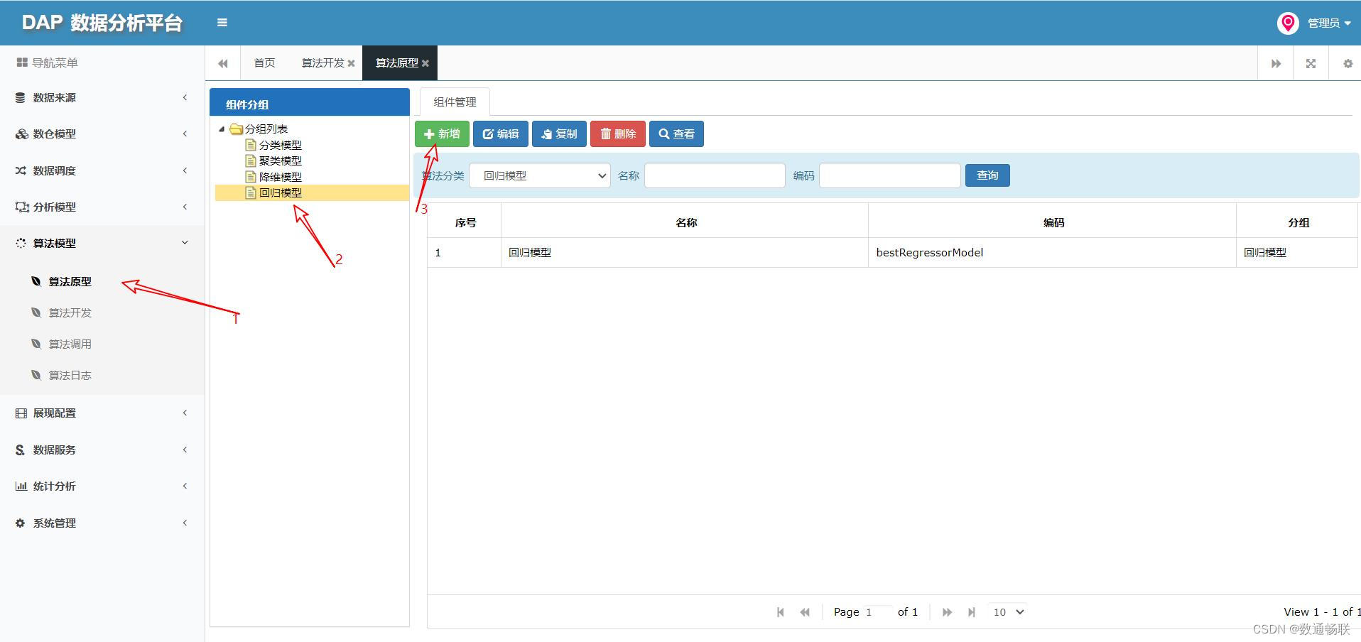Click the 查看 view button
This screenshot has height=642, width=1361.
pos(676,134)
